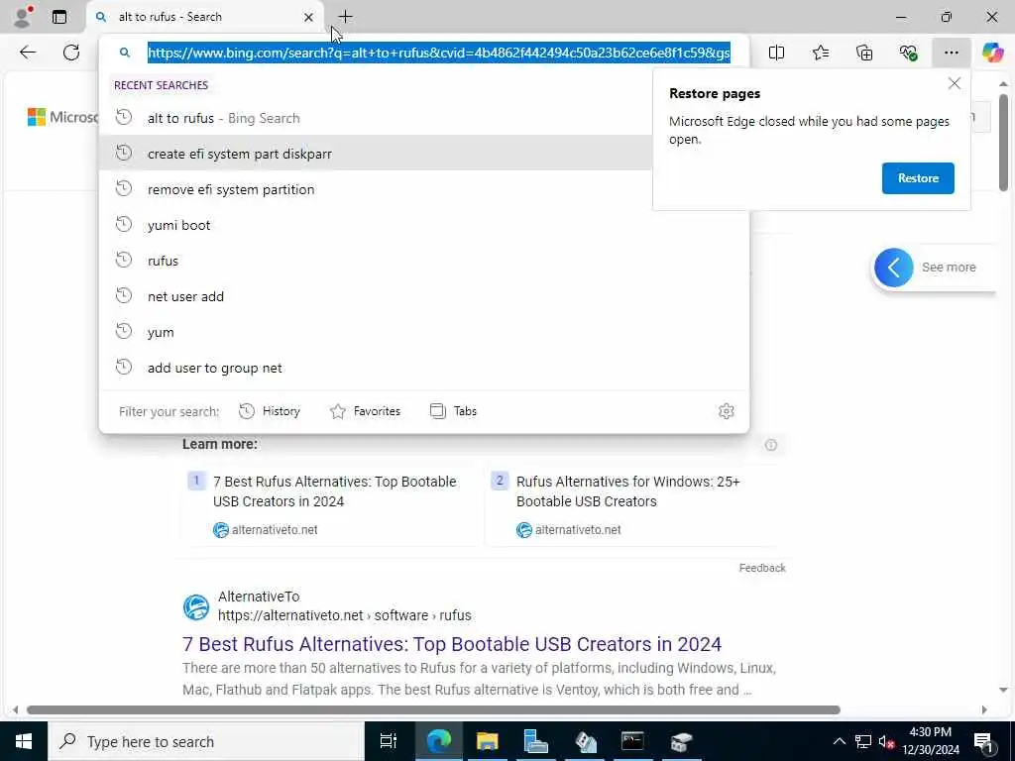Image resolution: width=1015 pixels, height=761 pixels.
Task: Select the 'rufus' recent search
Action: (x=424, y=261)
